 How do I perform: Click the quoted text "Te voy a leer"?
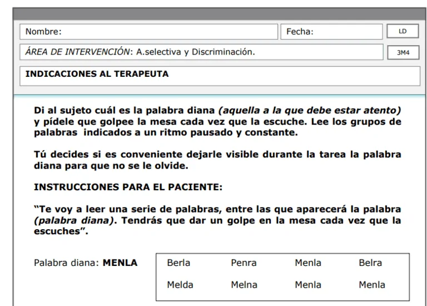217,220
